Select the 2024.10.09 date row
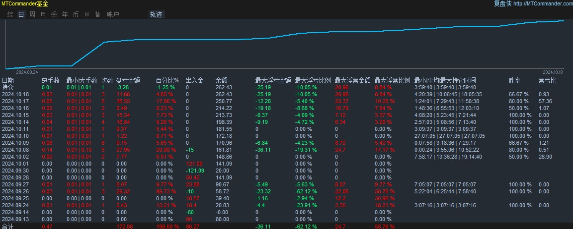The width and height of the screenshot is (573, 229). (286, 143)
